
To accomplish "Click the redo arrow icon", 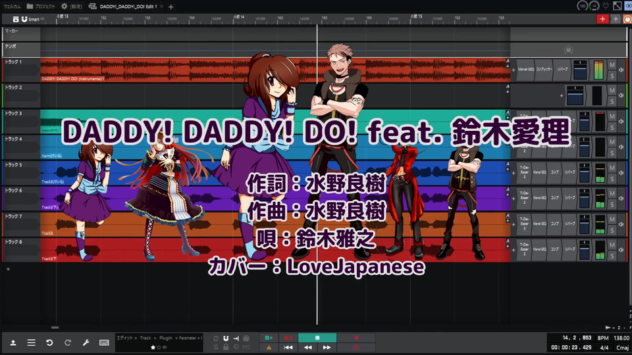I will (67, 343).
